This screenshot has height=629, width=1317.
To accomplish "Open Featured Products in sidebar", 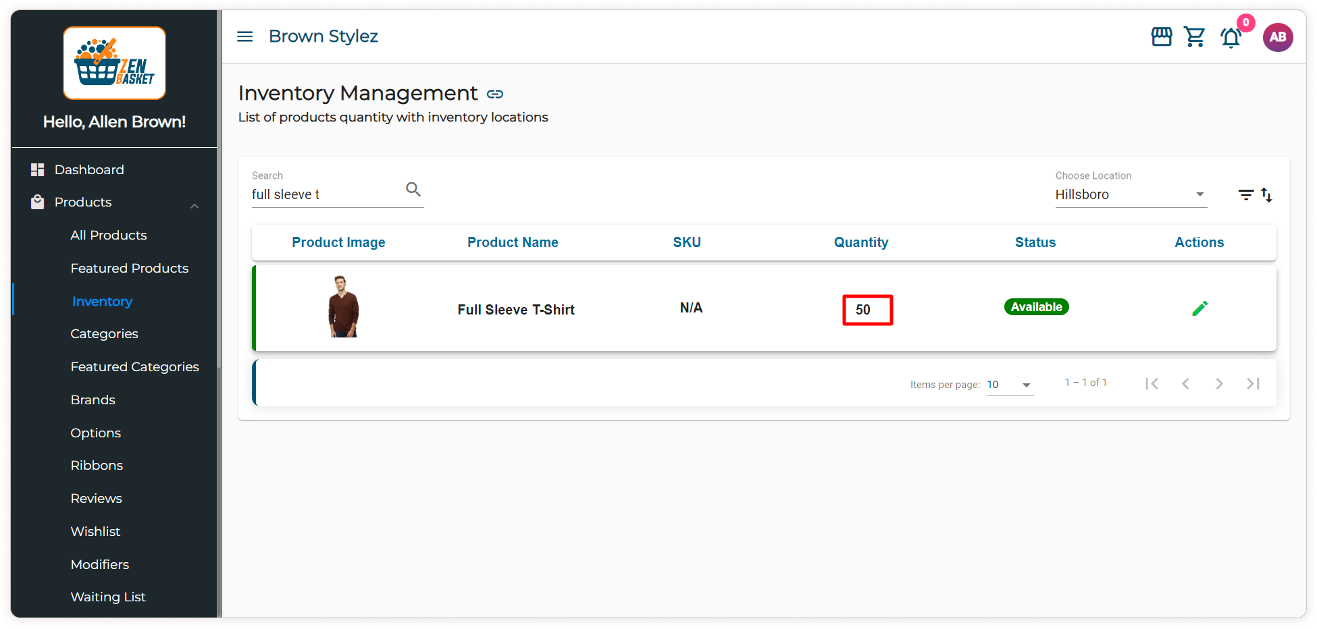I will (129, 268).
